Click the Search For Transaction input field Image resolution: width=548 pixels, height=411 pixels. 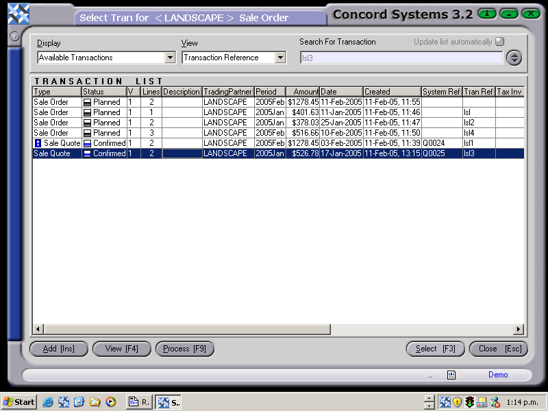click(401, 58)
